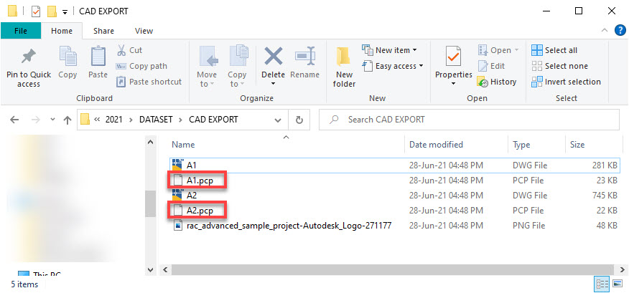Switch to Details view layout icon
The image size is (629, 293).
pos(602,284)
